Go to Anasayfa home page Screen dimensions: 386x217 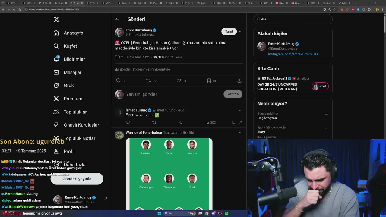point(68,33)
